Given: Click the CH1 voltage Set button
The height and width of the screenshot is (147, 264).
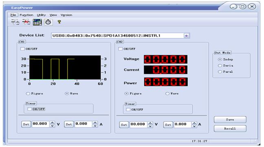Looking at the screenshot, I should point(26,124).
